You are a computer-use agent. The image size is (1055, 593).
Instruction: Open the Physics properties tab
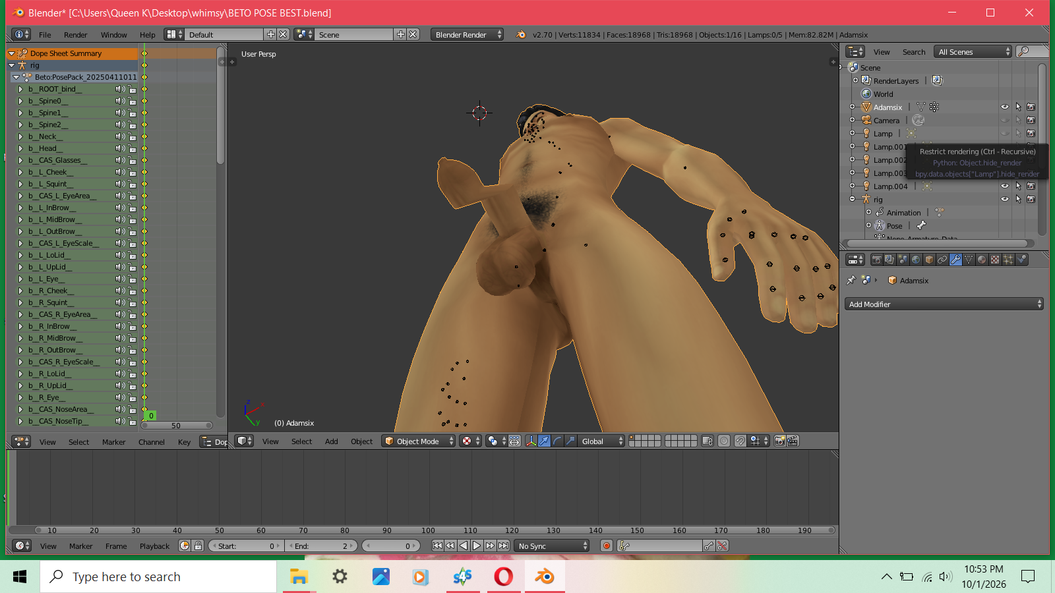[1021, 260]
